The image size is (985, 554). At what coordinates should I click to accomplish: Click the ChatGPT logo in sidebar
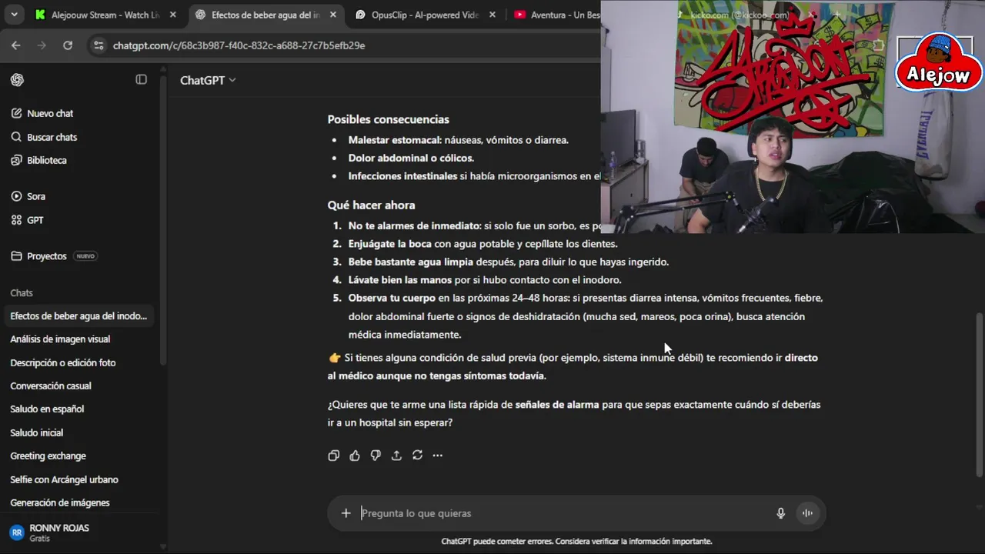pyautogui.click(x=17, y=80)
